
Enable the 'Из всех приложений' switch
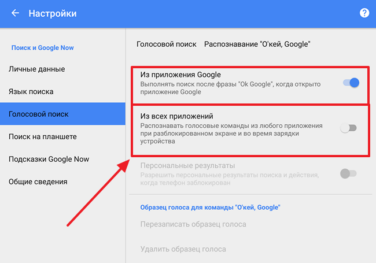coord(348,128)
